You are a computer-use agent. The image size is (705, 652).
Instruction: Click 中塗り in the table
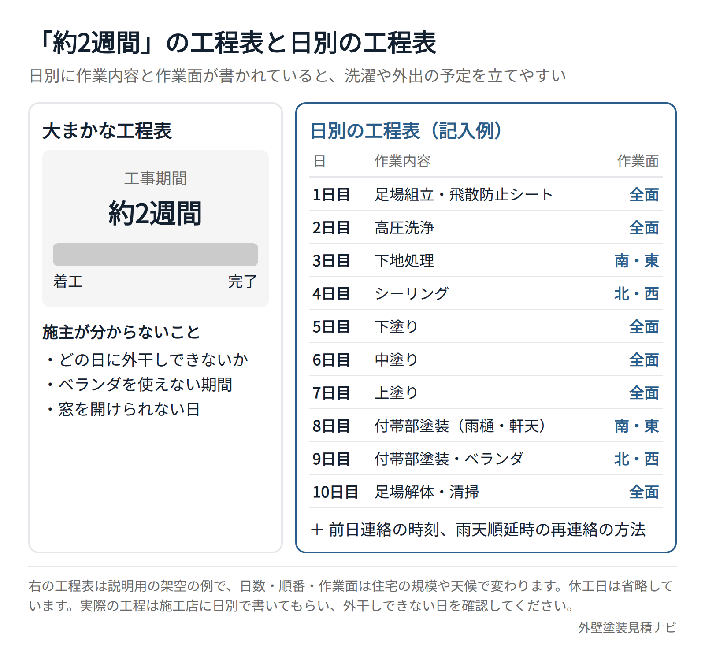pyautogui.click(x=397, y=359)
